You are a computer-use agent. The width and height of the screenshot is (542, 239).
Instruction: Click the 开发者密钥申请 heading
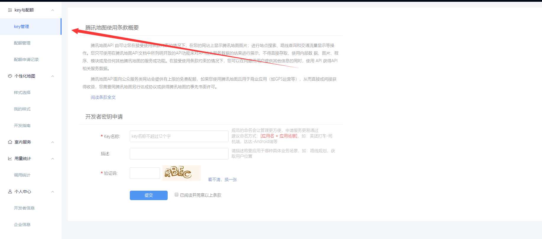[104, 117]
